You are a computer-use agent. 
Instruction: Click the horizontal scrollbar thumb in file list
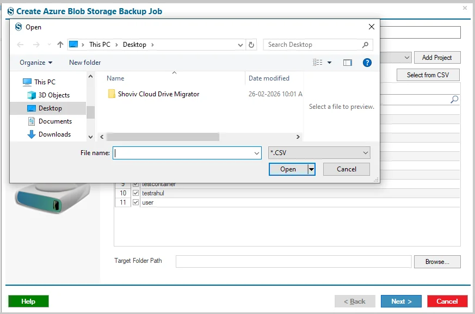(163, 137)
